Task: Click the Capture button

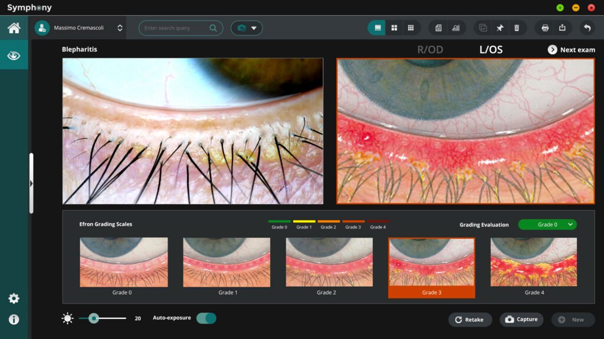Action: (521, 320)
